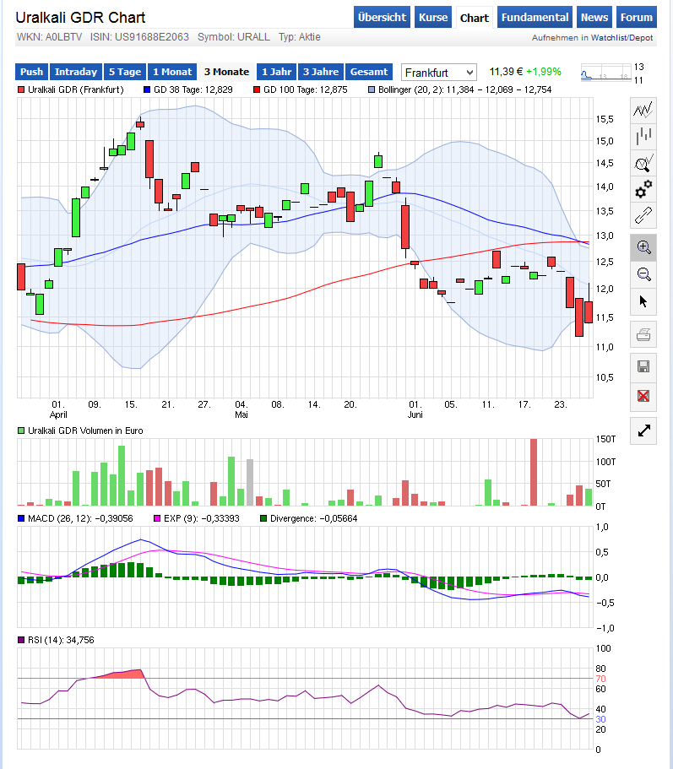
Task: Open the chart analysis magnifier tool
Action: pyautogui.click(x=643, y=163)
